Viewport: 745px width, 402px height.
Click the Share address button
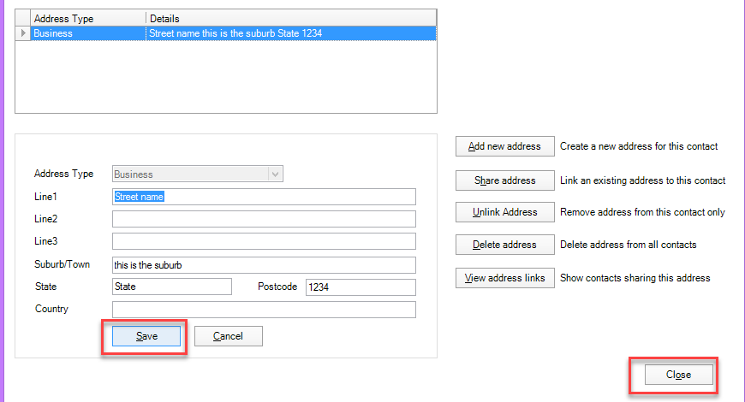click(504, 180)
